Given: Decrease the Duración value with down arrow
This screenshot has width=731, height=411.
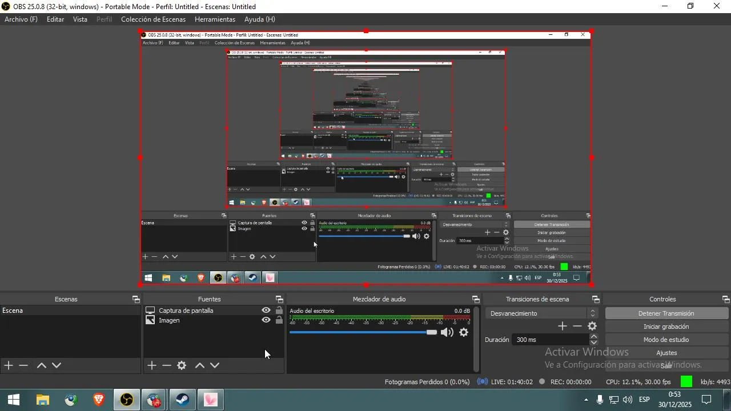Looking at the screenshot, I should click(x=594, y=342).
